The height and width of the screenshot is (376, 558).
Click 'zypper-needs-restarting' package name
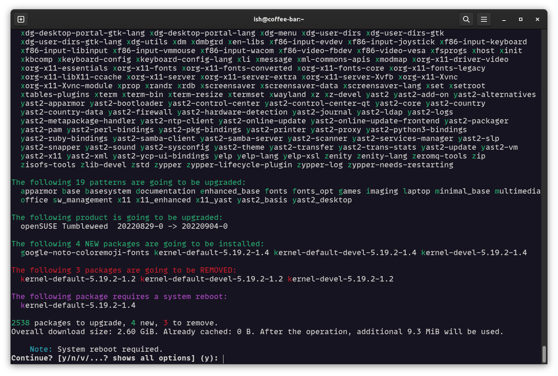400,165
